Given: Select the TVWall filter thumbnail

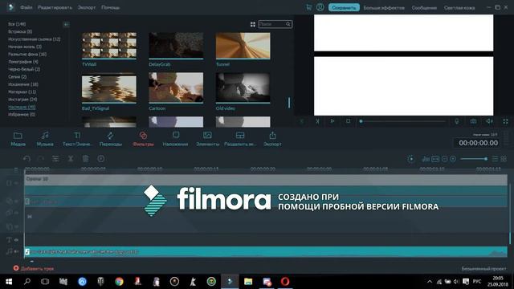Looking at the screenshot, I should [109, 46].
